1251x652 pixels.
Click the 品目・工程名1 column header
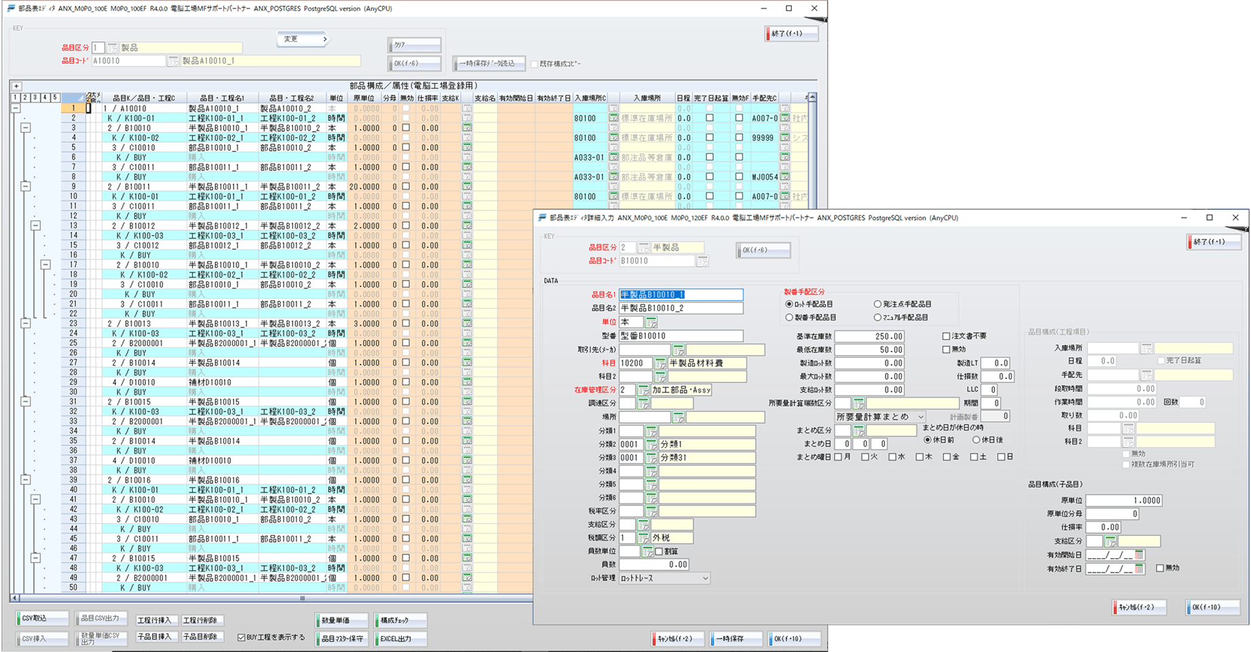(222, 98)
